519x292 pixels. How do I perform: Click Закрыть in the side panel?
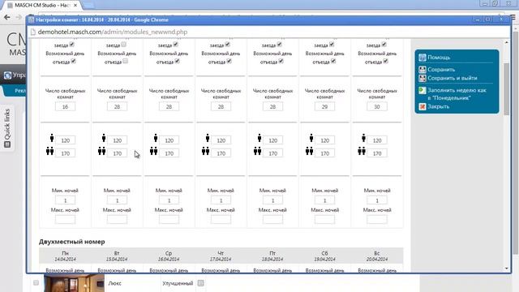tap(438, 106)
